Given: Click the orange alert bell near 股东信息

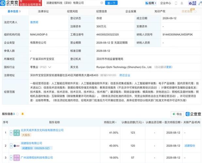Looking at the screenshot, I should click(x=23, y=114).
